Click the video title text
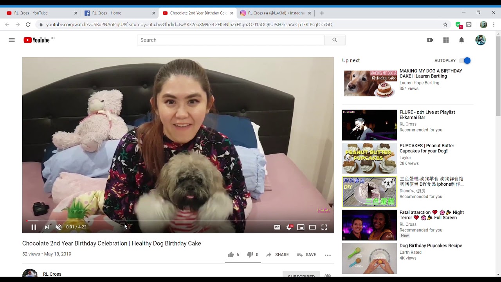 click(x=112, y=244)
